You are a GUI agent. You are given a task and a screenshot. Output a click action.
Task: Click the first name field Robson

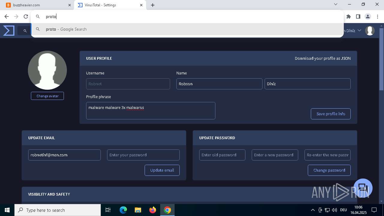point(219,84)
